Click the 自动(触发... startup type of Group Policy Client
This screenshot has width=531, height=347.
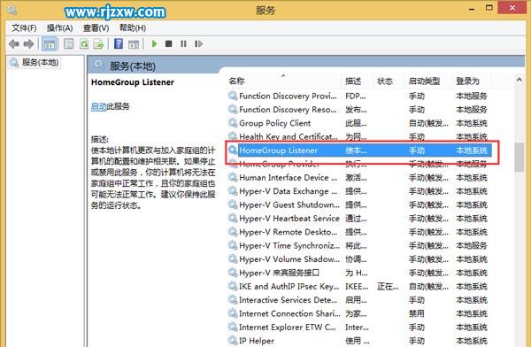pos(428,123)
